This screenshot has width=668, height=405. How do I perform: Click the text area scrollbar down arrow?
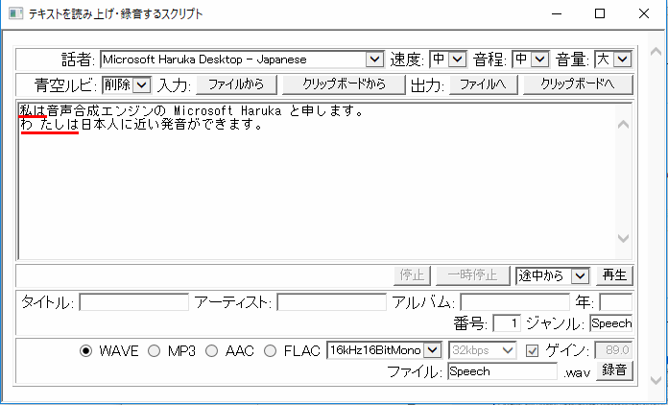point(623,239)
